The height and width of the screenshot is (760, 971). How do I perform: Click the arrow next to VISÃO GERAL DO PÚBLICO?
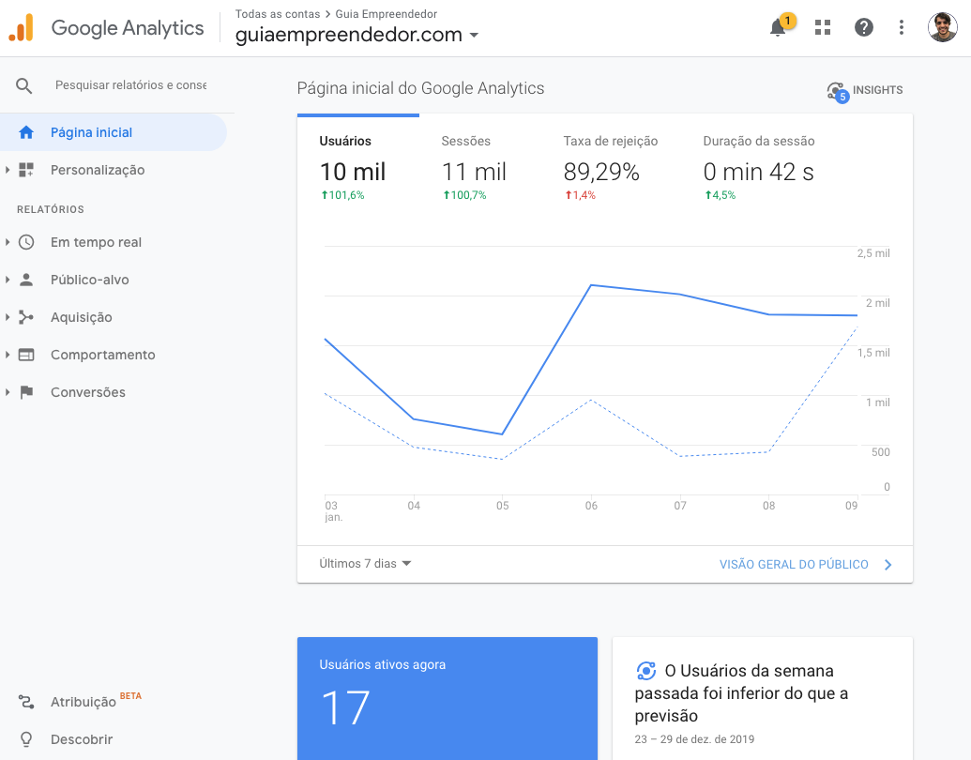(x=888, y=564)
